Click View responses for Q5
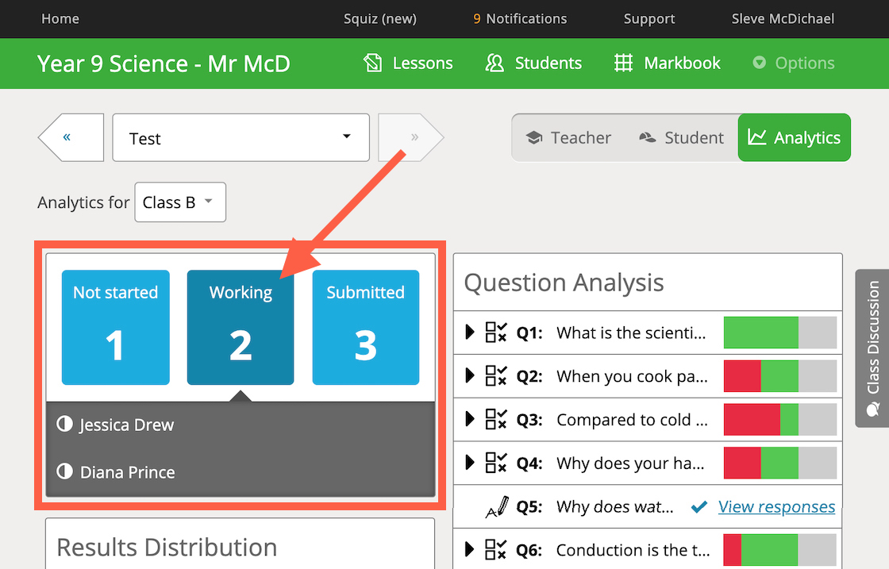This screenshot has height=569, width=889. (x=777, y=506)
